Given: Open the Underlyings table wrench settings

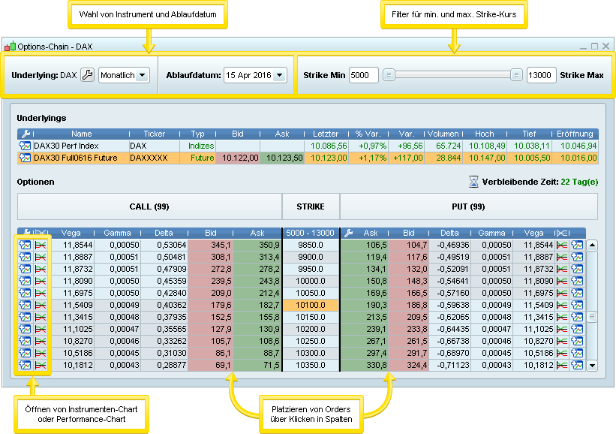Looking at the screenshot, I should [x=26, y=134].
